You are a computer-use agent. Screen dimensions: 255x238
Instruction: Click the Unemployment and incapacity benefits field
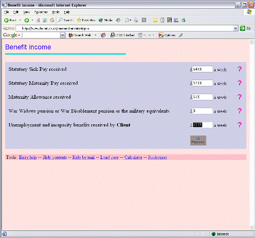[202, 125]
